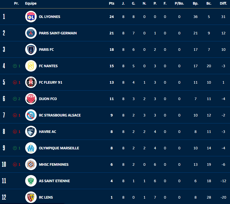
Task: Click the Paris Saint-Germain crest
Action: (31, 33)
